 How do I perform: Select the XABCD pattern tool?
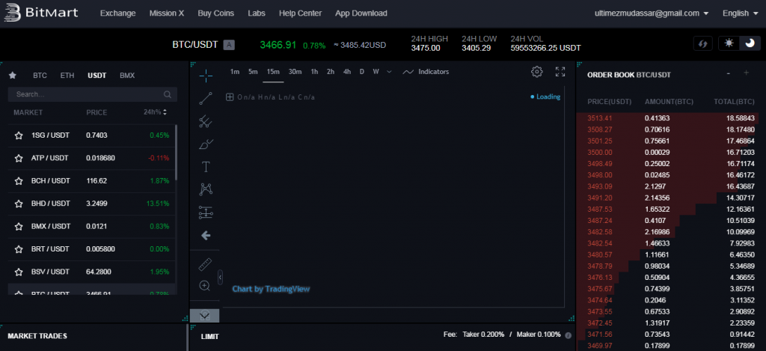(x=206, y=189)
